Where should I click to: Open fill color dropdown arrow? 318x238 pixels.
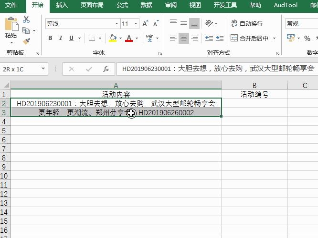point(120,38)
